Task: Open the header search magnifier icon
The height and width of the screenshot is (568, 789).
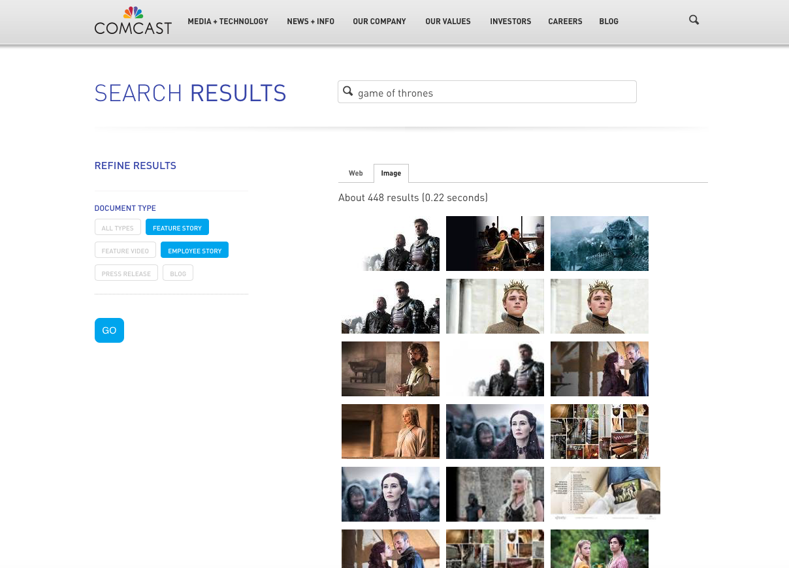Action: (694, 20)
